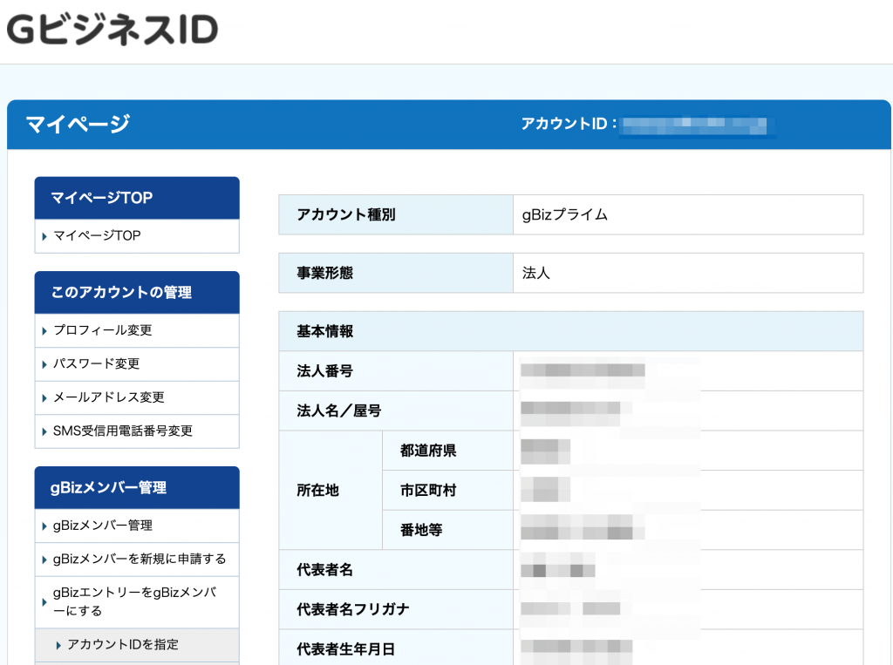Open プロフィール変更 page
Viewport: 893px width, 665px height.
click(103, 330)
